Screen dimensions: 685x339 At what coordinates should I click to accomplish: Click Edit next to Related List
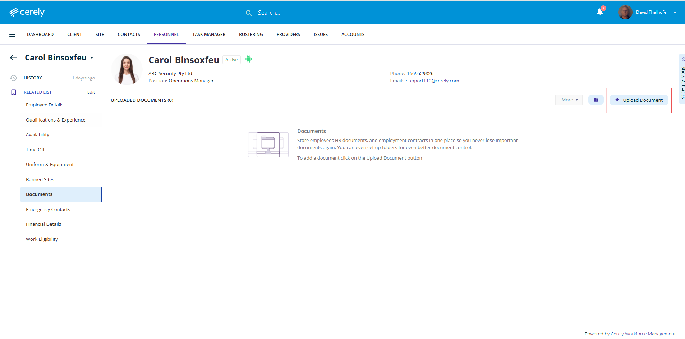tap(91, 92)
